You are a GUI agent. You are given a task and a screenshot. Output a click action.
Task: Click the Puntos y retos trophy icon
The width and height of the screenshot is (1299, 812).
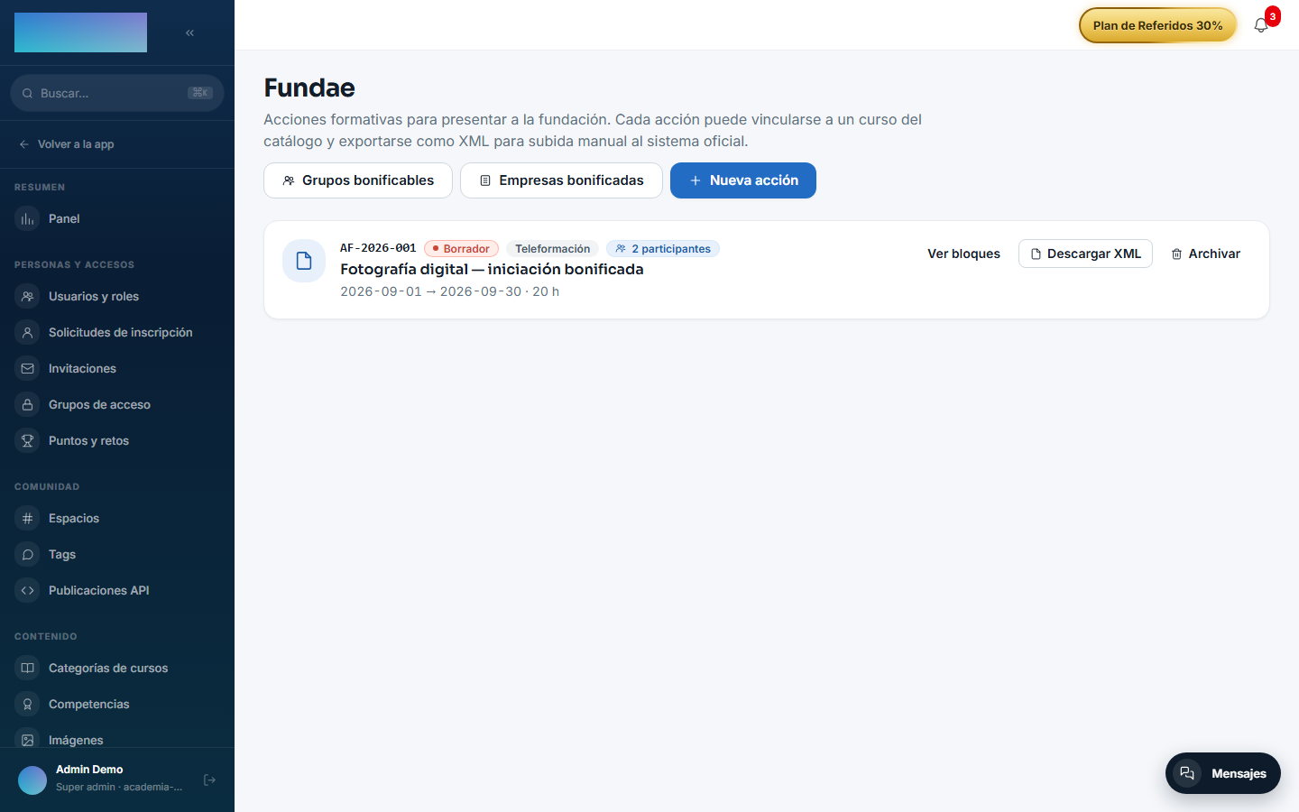[x=28, y=441]
